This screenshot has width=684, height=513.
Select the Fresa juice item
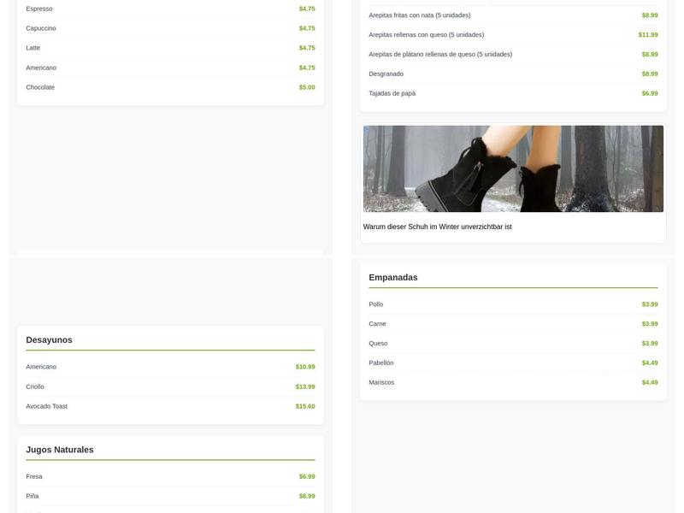point(34,477)
